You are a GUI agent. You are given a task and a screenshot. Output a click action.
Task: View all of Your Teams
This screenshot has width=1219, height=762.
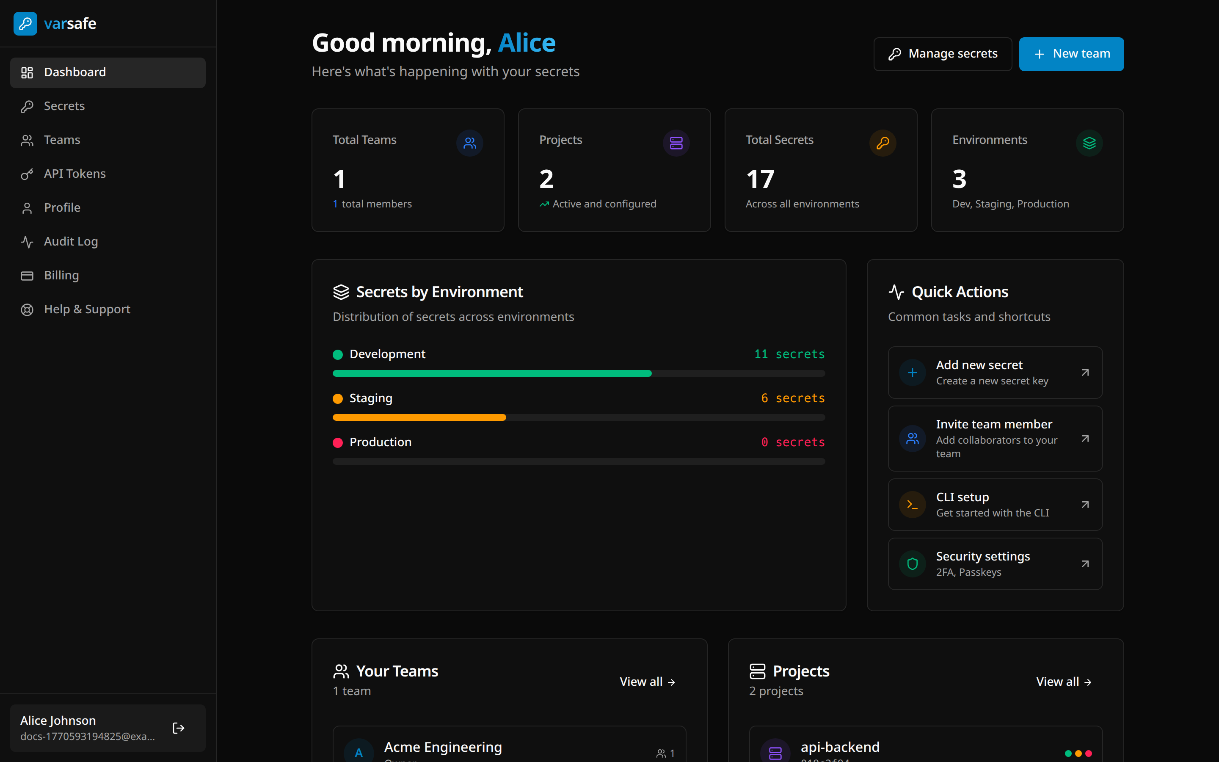pos(647,682)
